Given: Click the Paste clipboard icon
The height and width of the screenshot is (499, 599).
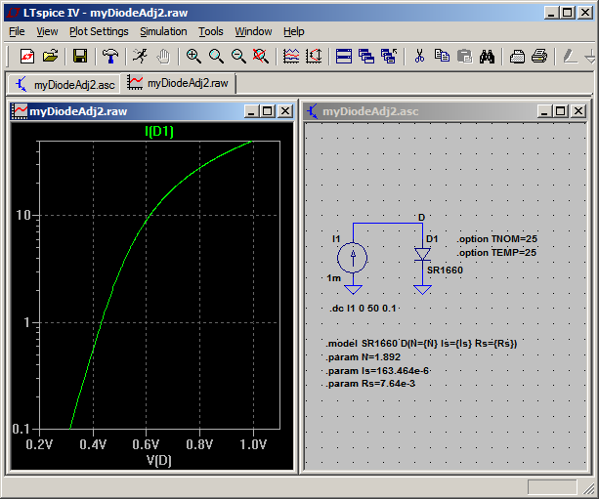Looking at the screenshot, I should (x=464, y=56).
